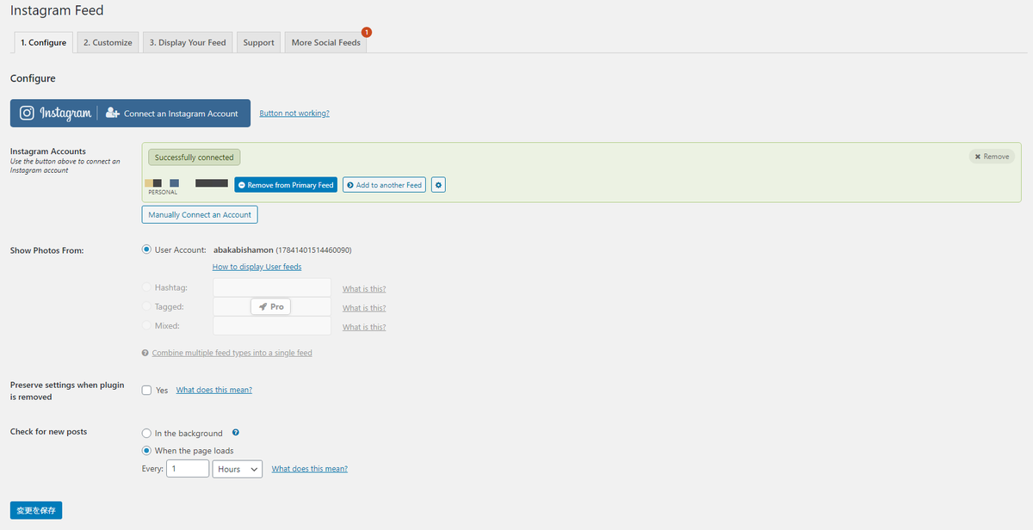Click the Hashtag input field

click(272, 287)
